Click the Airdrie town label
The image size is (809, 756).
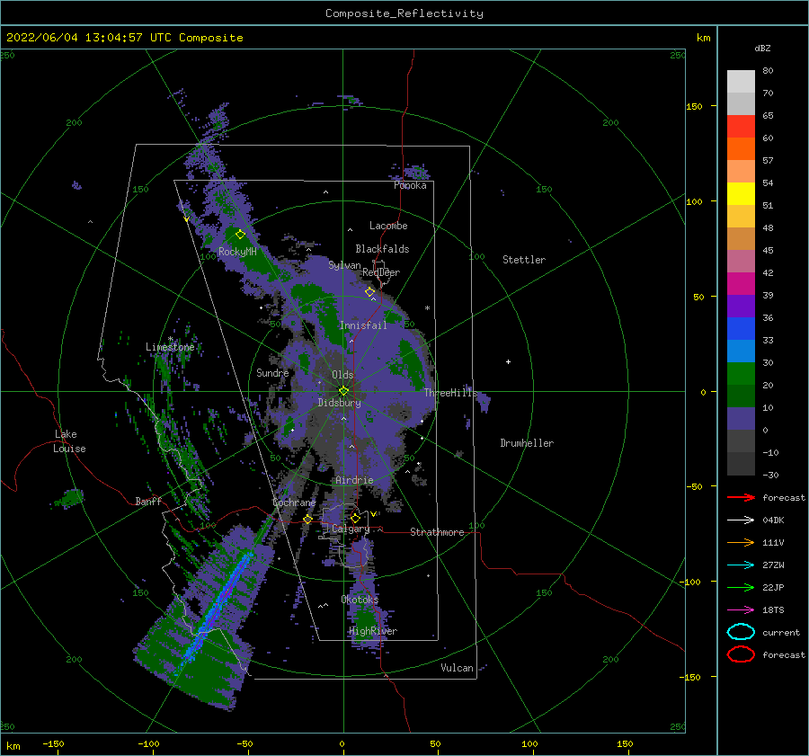coord(354,480)
